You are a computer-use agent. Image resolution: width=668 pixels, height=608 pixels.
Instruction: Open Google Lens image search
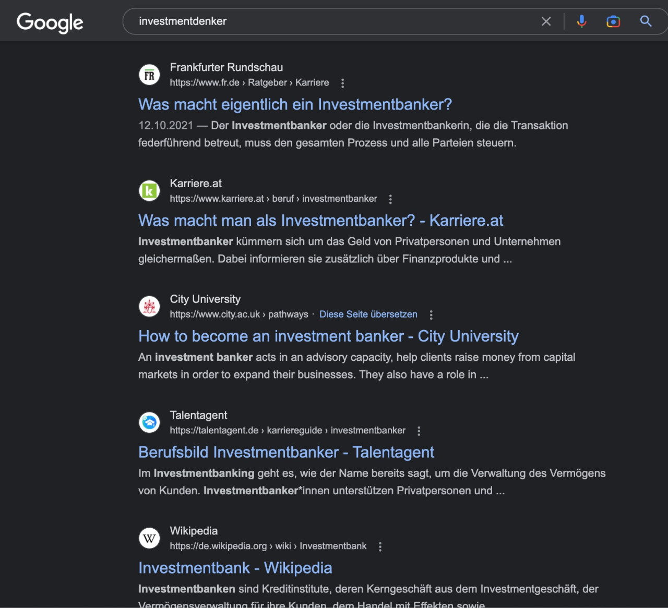(x=613, y=21)
